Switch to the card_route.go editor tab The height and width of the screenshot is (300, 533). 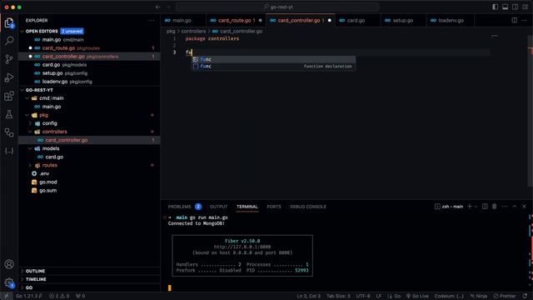click(x=236, y=20)
